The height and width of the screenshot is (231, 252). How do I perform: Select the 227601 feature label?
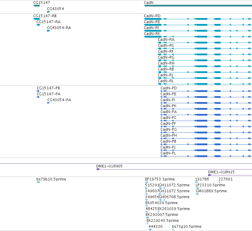226,179
